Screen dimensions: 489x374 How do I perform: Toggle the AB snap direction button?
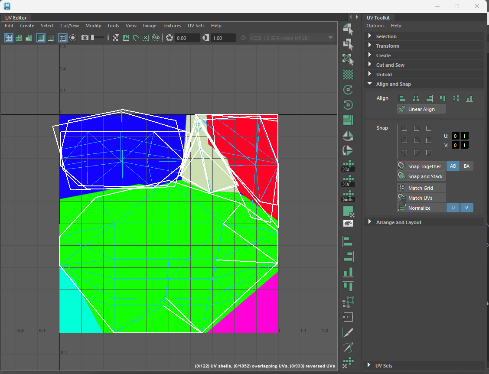pyautogui.click(x=453, y=166)
